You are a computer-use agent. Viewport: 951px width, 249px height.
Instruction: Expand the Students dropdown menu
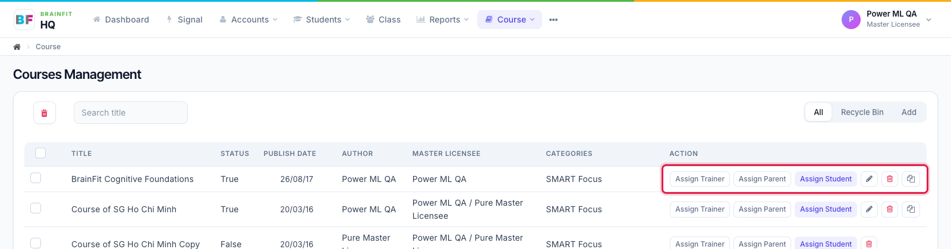pyautogui.click(x=322, y=20)
